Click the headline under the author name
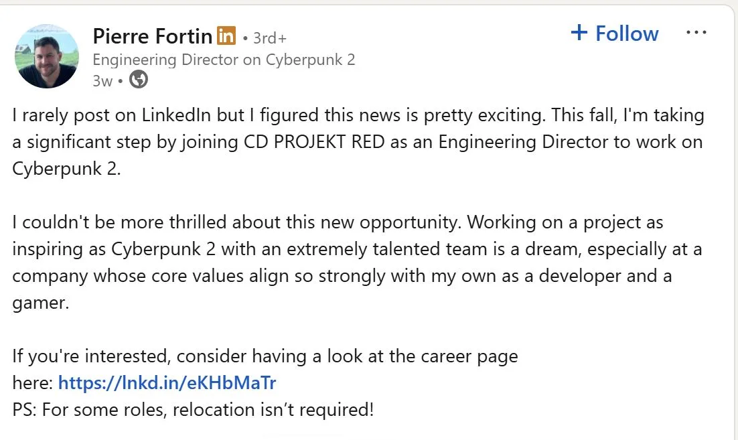 [224, 60]
